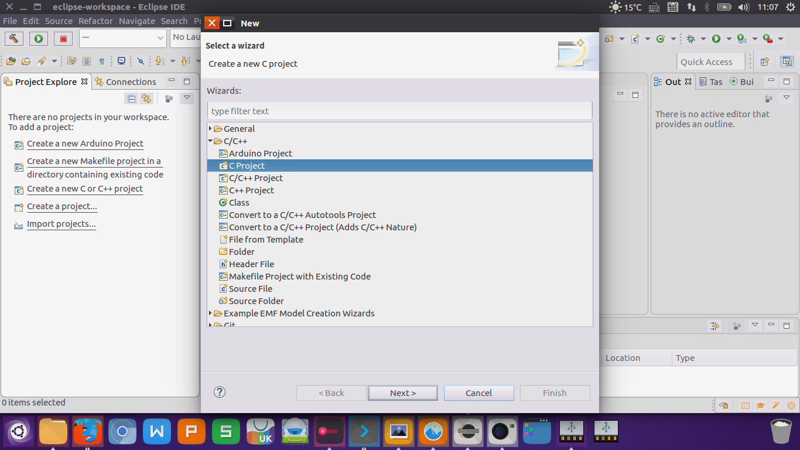Click the green Launch run button in launch bar
800x450 pixels.
pyautogui.click(x=39, y=39)
